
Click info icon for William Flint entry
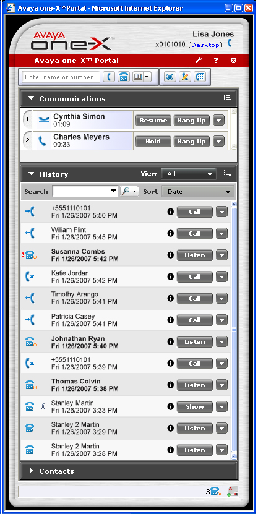point(170,233)
